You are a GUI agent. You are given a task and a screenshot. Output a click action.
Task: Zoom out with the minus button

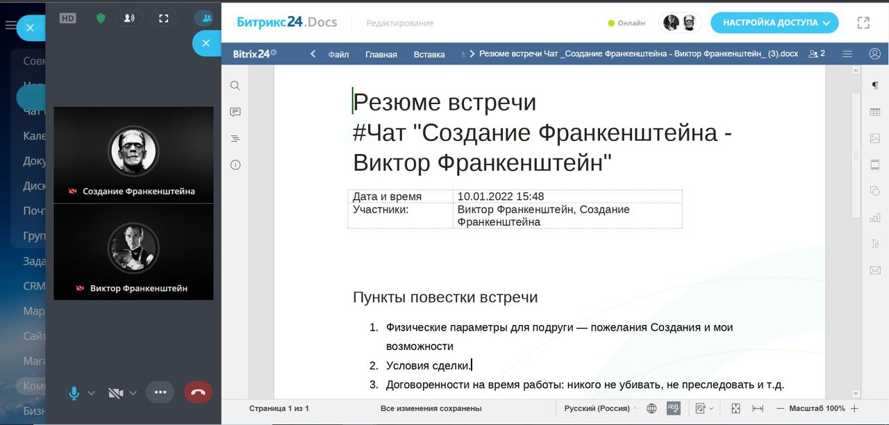pos(780,408)
